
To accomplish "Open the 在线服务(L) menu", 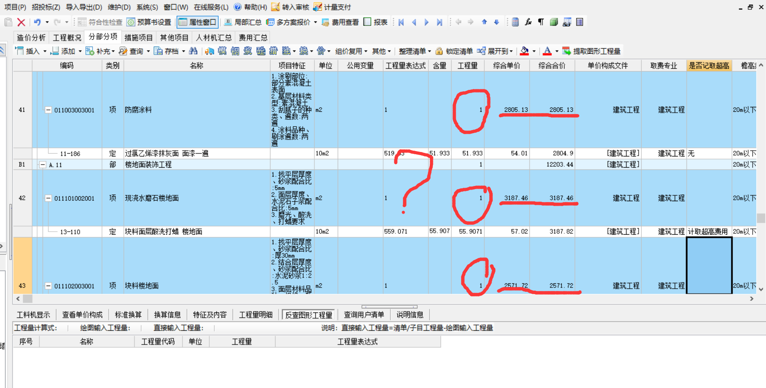I will (211, 7).
